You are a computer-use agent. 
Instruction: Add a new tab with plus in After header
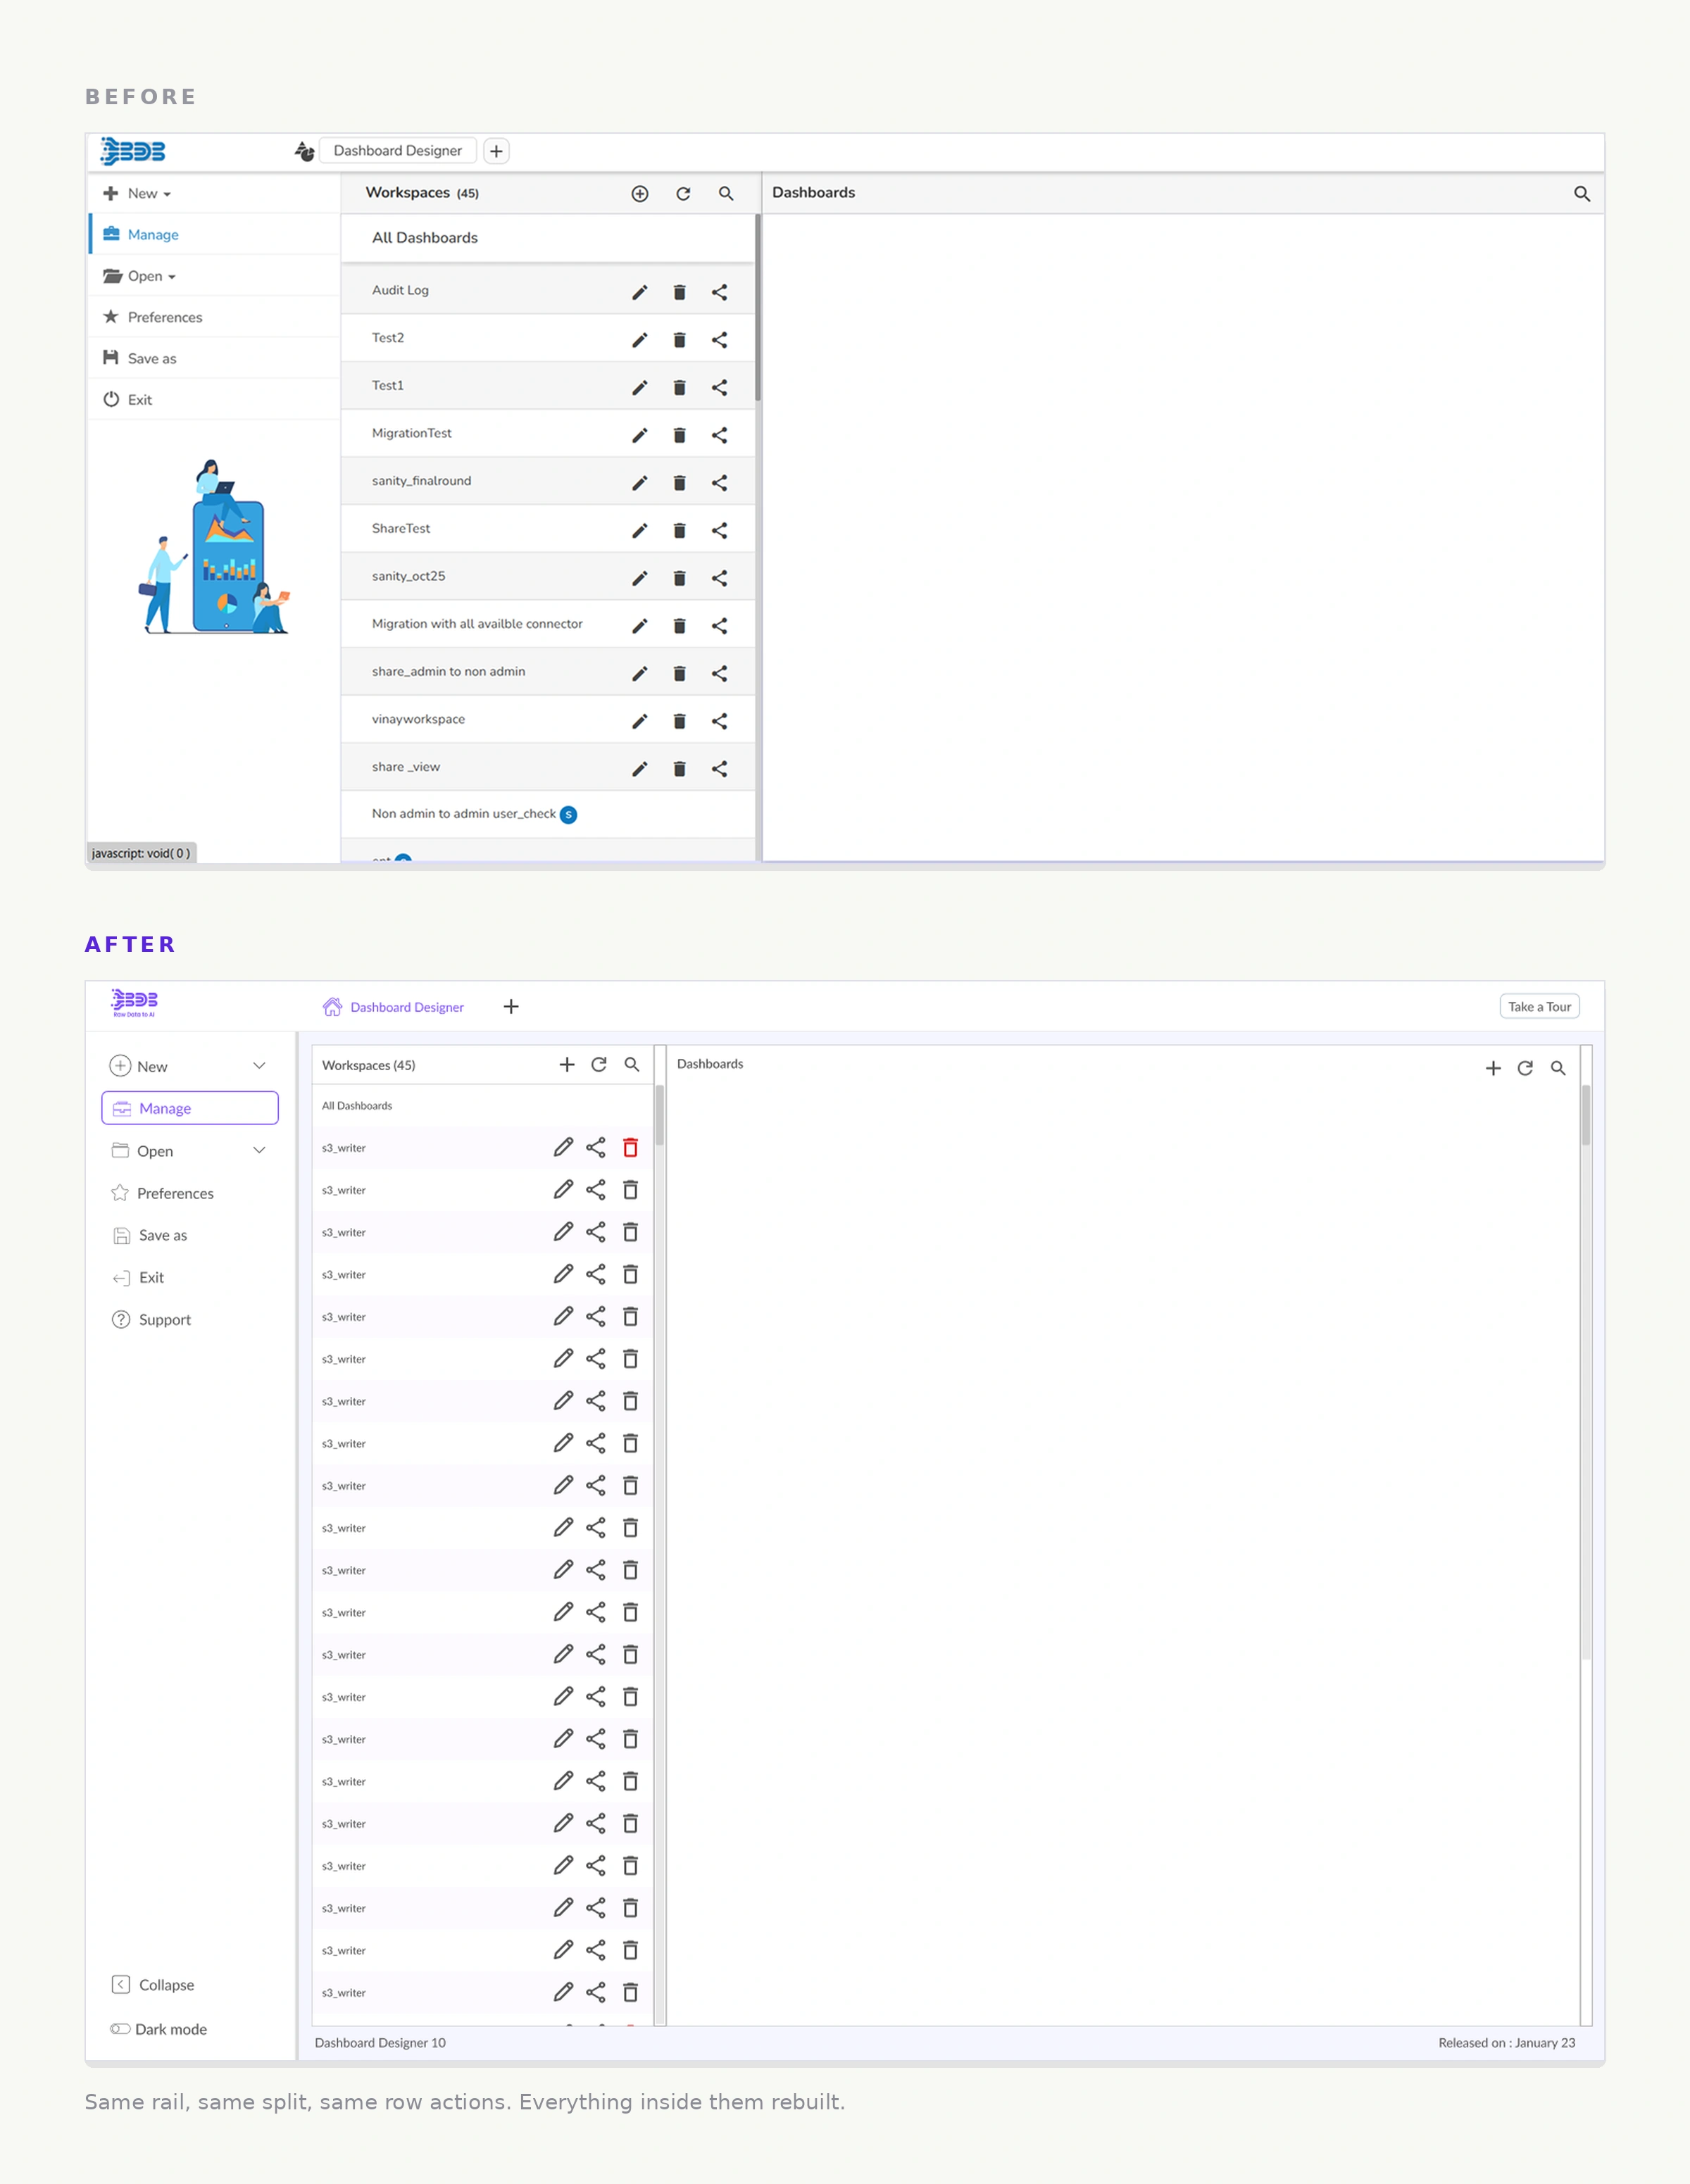[x=511, y=1006]
